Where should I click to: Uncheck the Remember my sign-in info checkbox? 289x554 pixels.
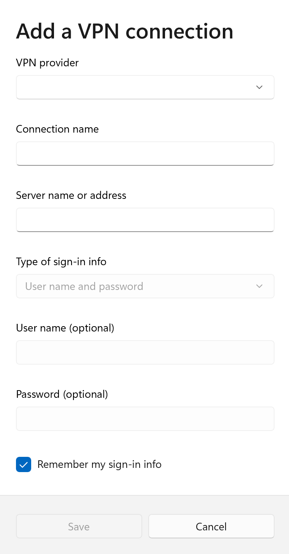(24, 464)
